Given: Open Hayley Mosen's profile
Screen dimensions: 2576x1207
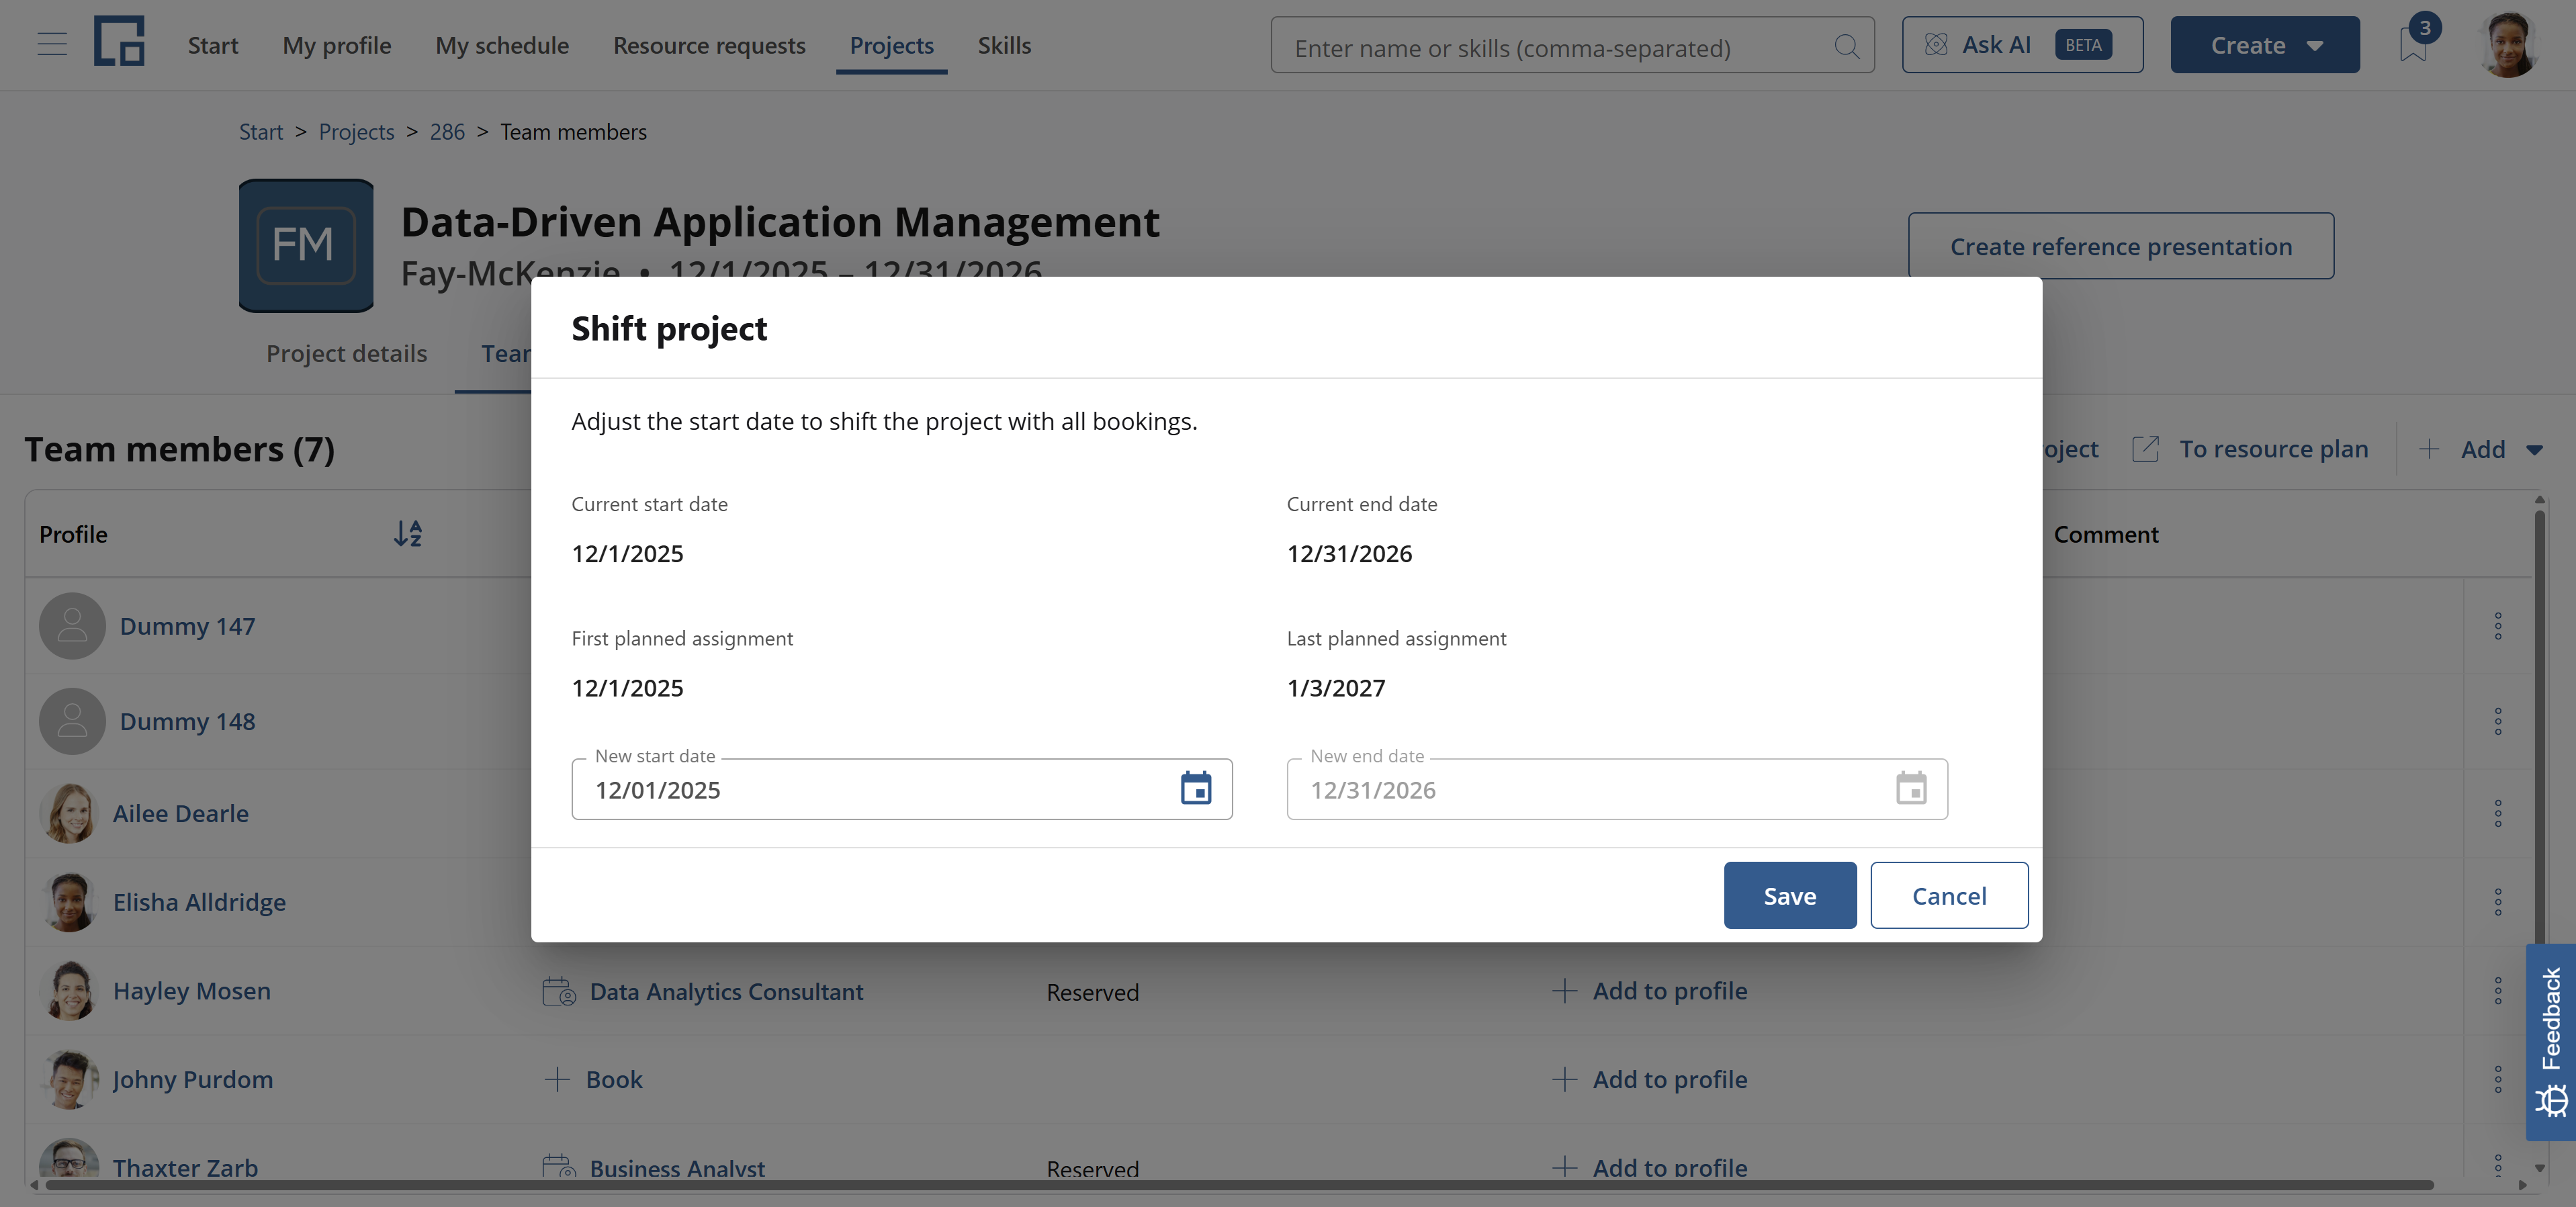Looking at the screenshot, I should pyautogui.click(x=191, y=991).
